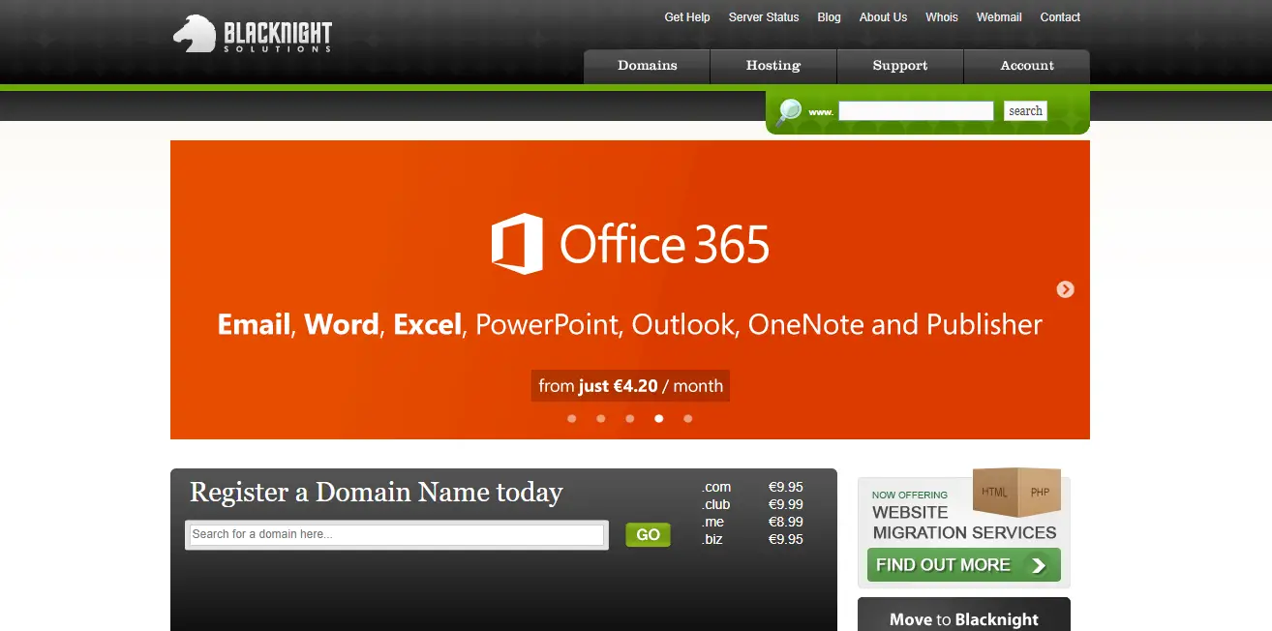This screenshot has width=1272, height=631.
Task: Open the Hosting menu
Action: coord(773,66)
